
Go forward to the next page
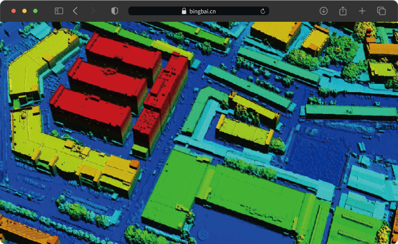(x=92, y=11)
